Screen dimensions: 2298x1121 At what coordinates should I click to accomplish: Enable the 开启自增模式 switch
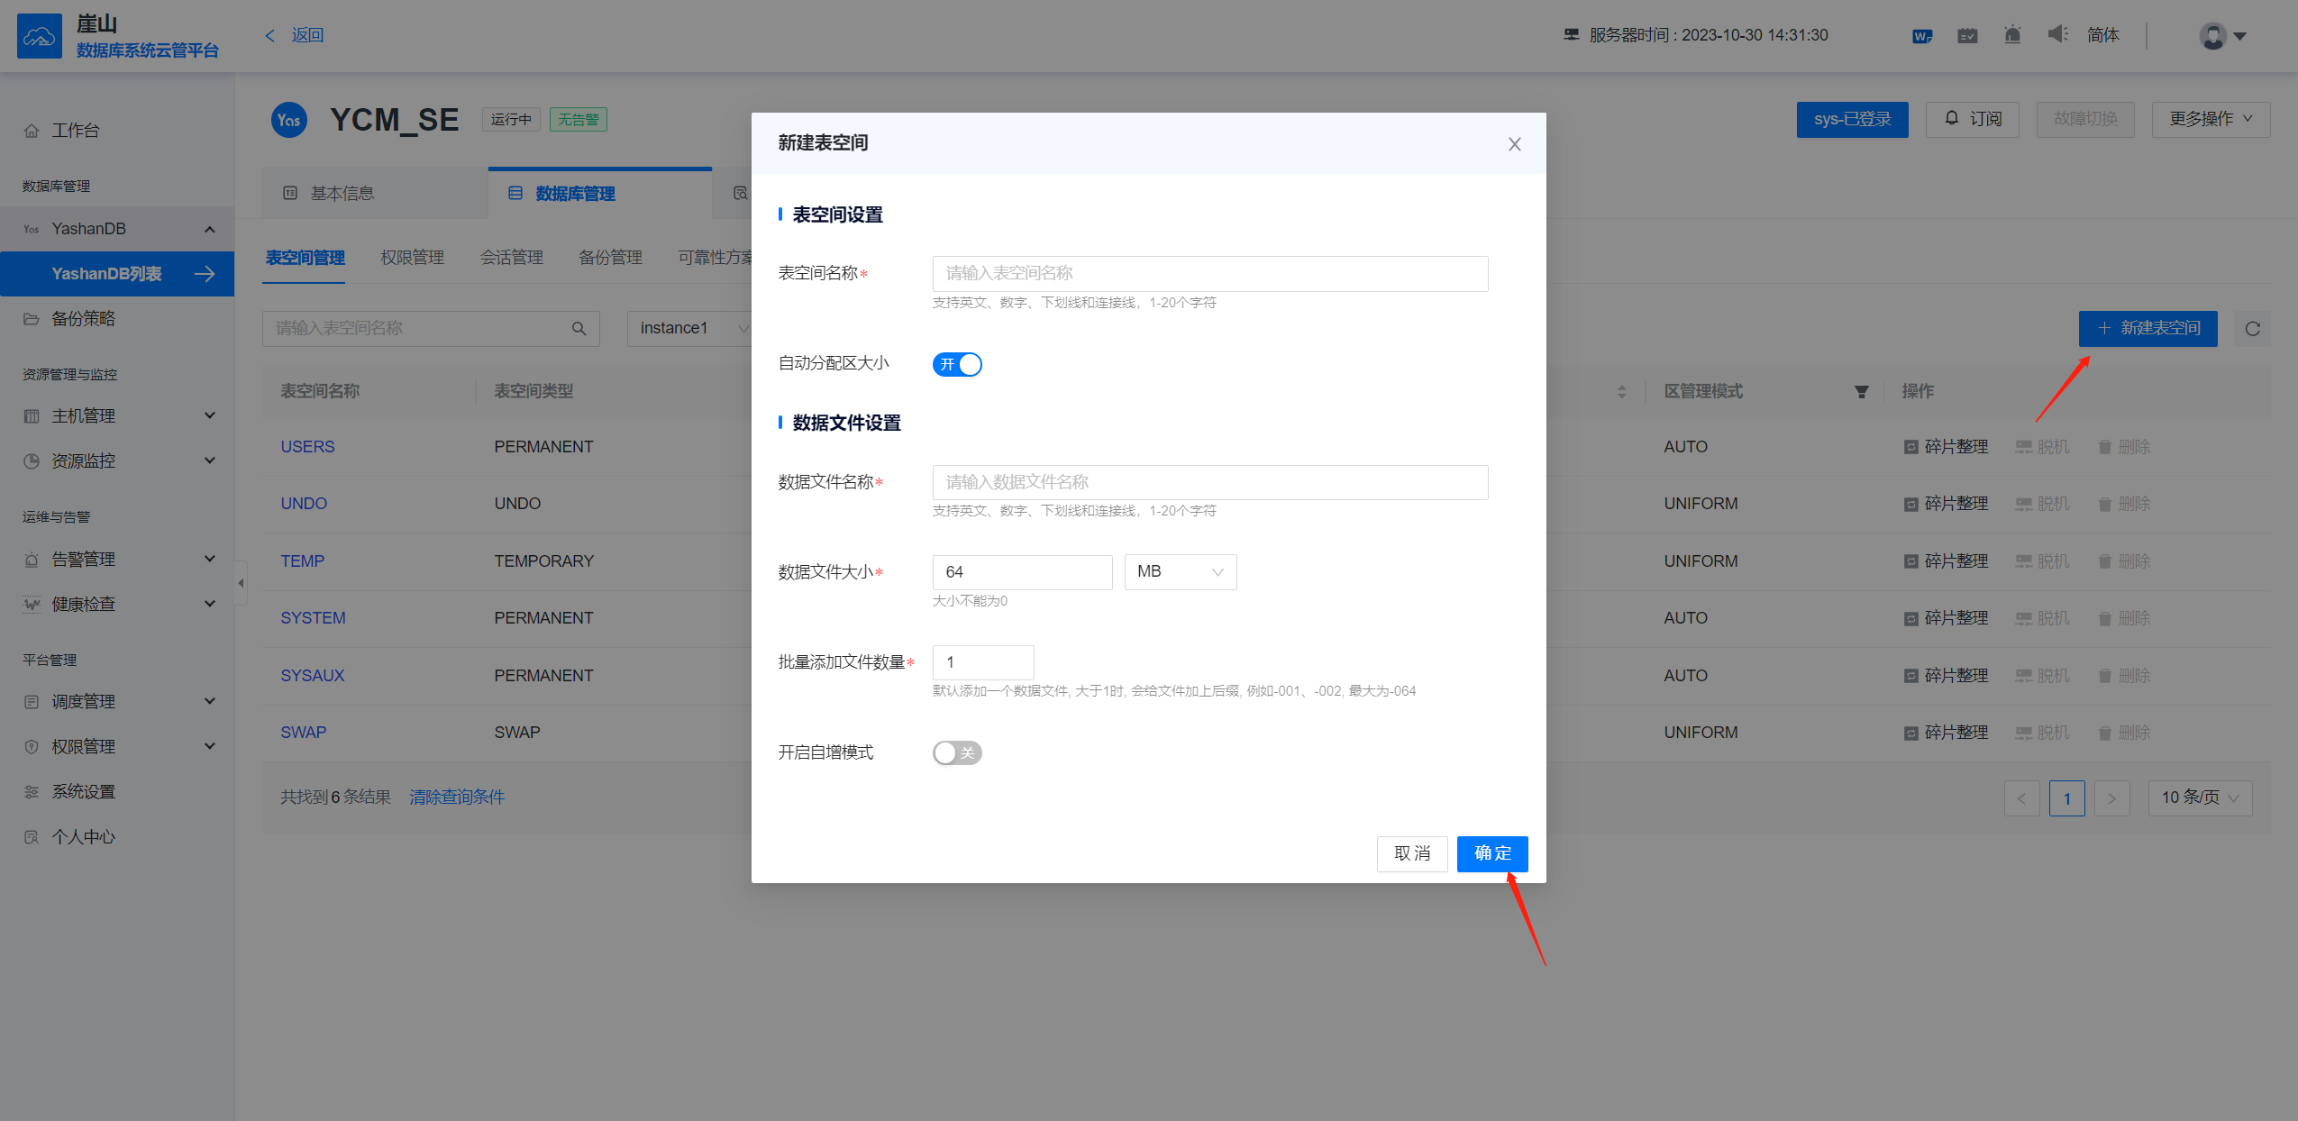(957, 752)
